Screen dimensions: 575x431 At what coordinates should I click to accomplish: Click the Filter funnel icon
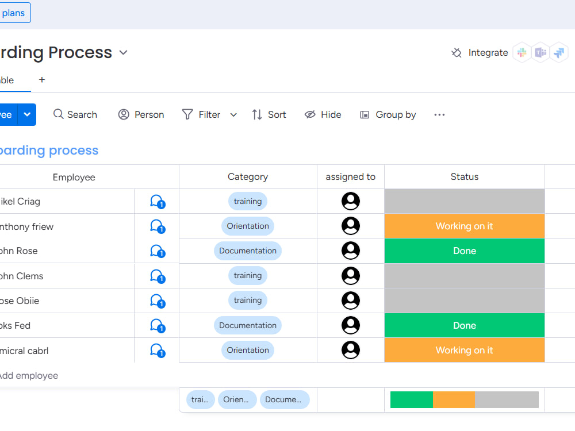[187, 115]
